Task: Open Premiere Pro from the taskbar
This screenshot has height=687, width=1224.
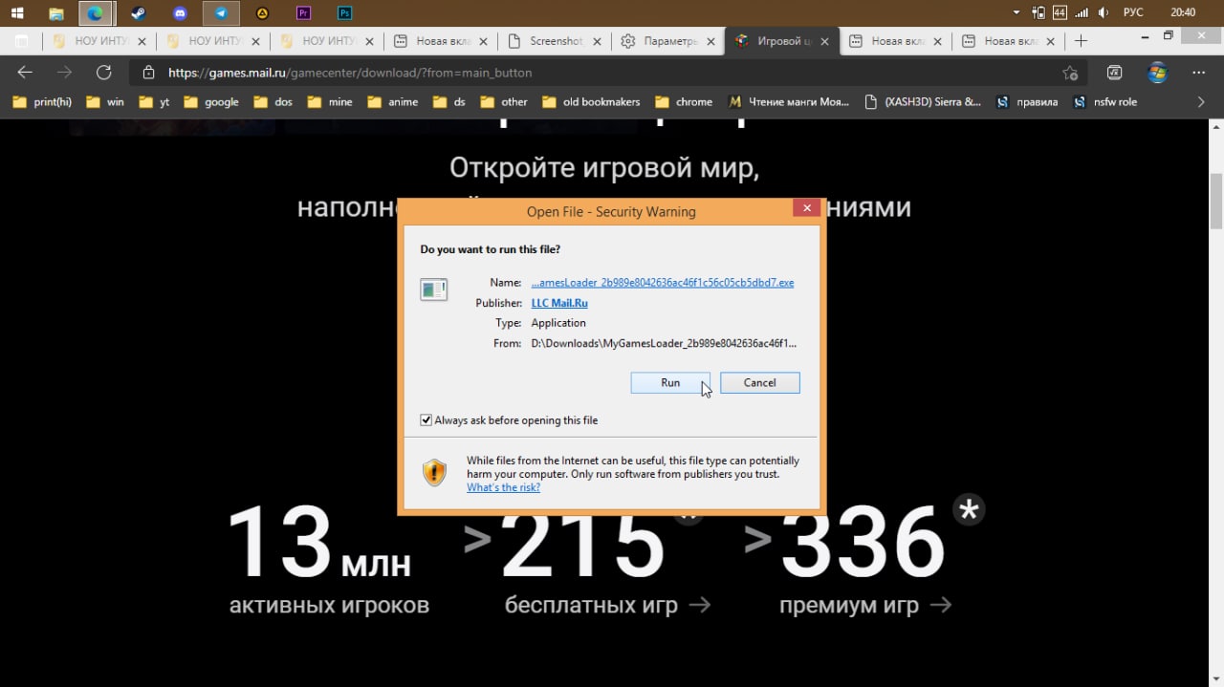Action: [x=304, y=13]
